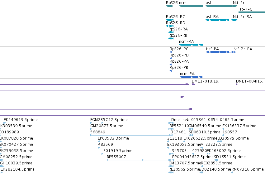The width and height of the screenshot is (265, 174).
Task: Click the RE02853.5prime EST label
Action: [216, 163]
